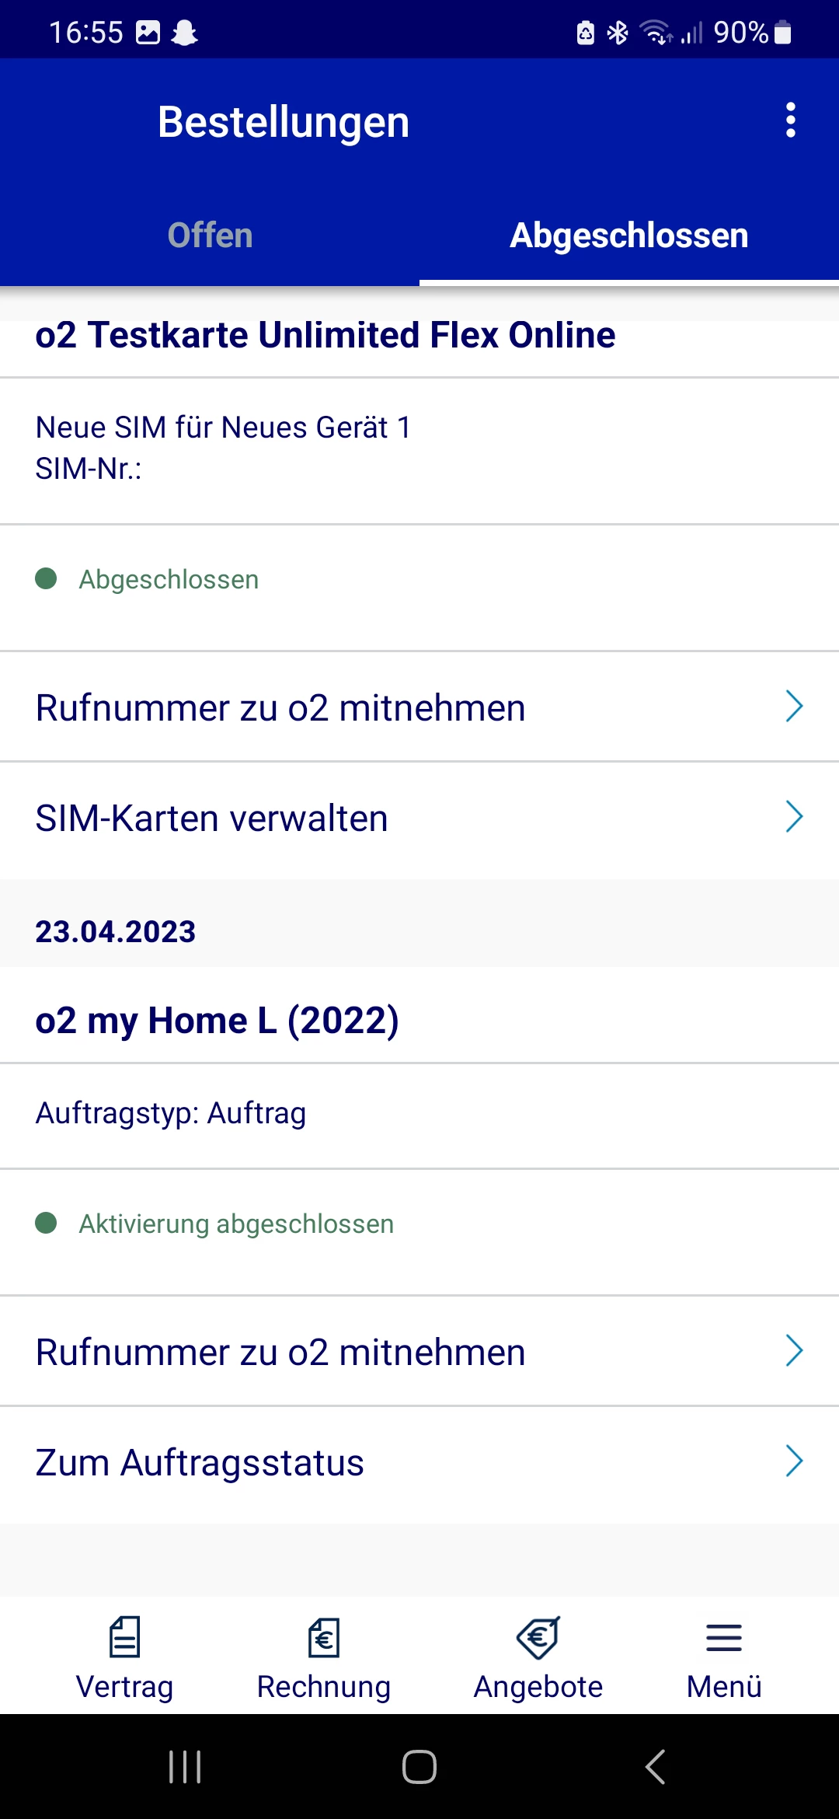Select the Abgeschlossen tab
The image size is (839, 1819).
[628, 236]
